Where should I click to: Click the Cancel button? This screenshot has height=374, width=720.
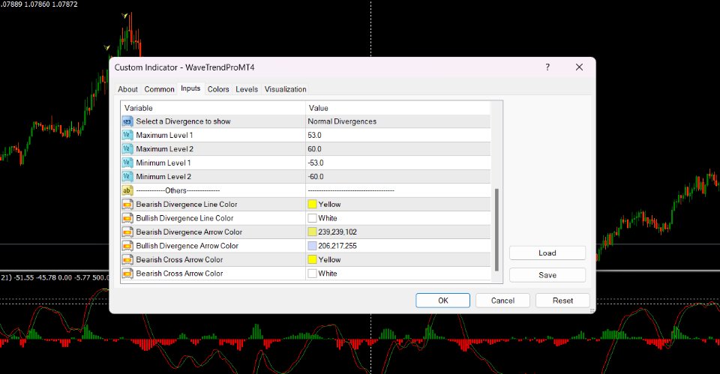click(x=502, y=301)
